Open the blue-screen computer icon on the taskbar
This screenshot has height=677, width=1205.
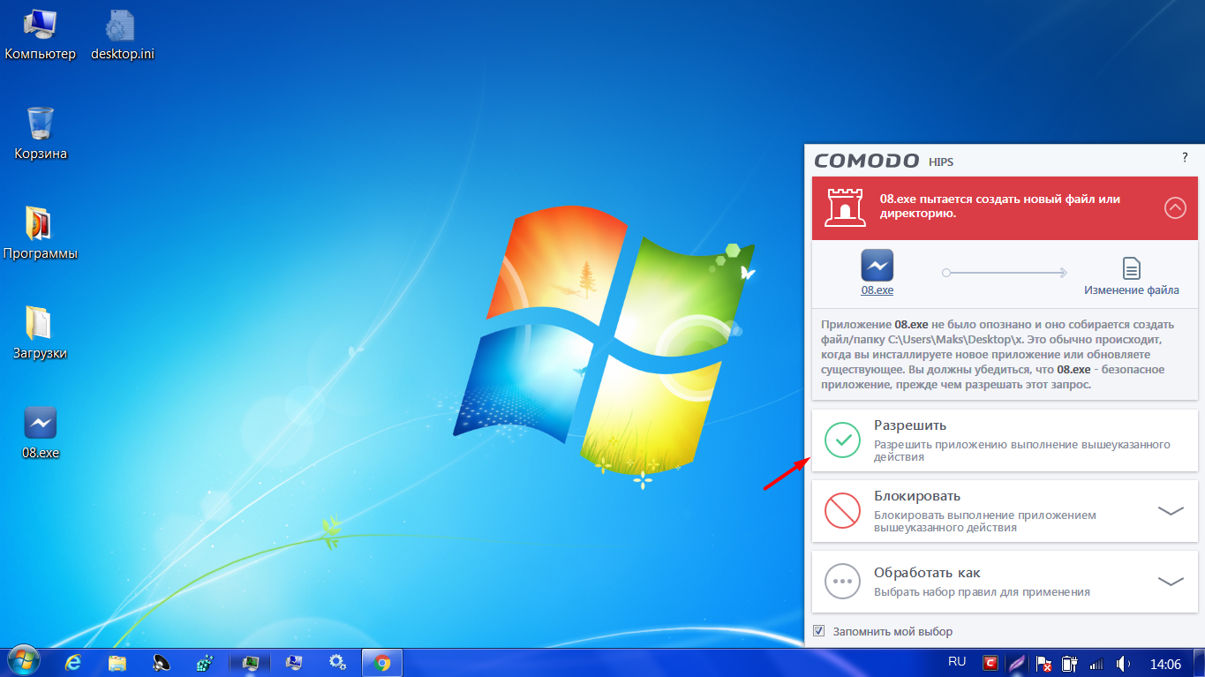point(293,662)
